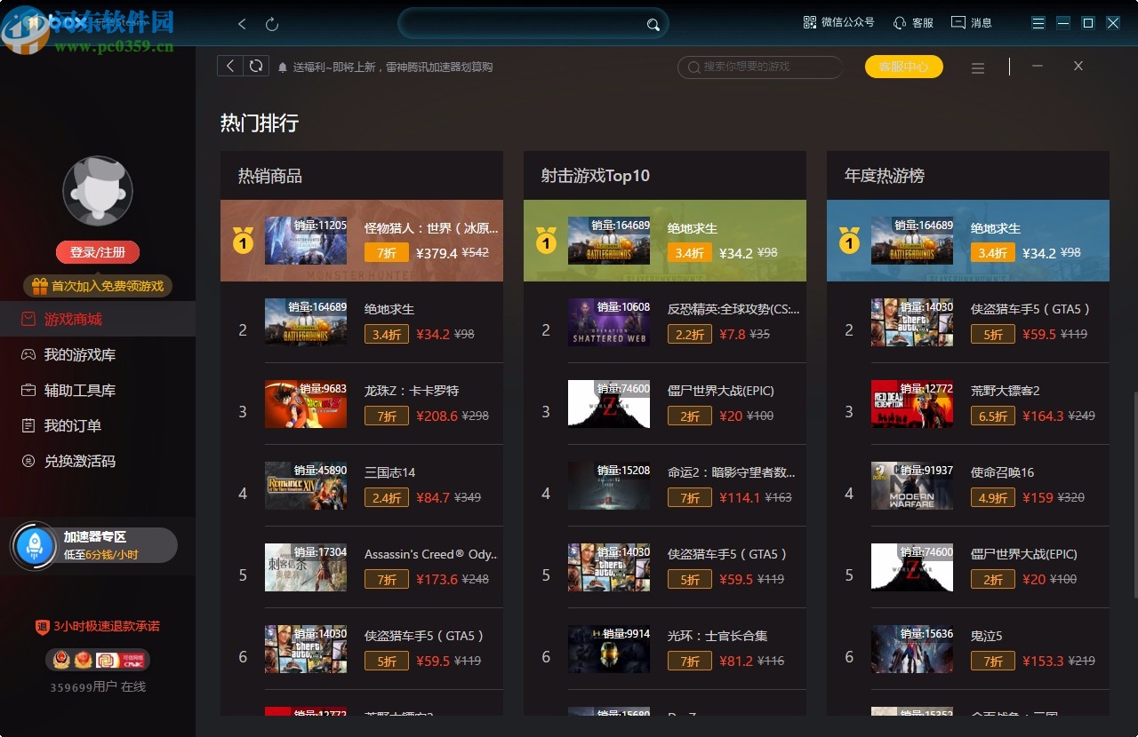Viewport: 1138px width, 737px height.
Task: Select the 绝地求生 3.4折 discount badge
Action: click(689, 252)
